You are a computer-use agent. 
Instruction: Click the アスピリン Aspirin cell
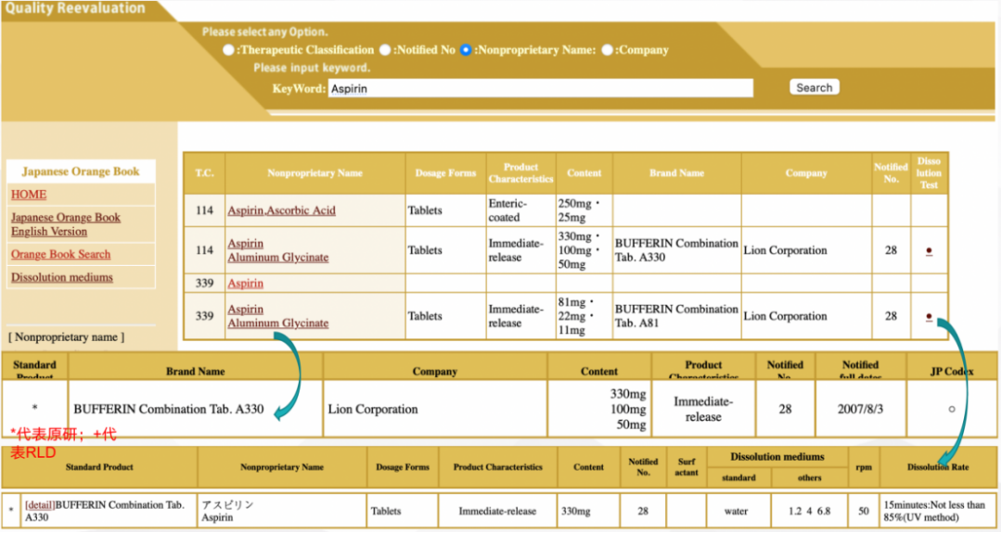[282, 512]
